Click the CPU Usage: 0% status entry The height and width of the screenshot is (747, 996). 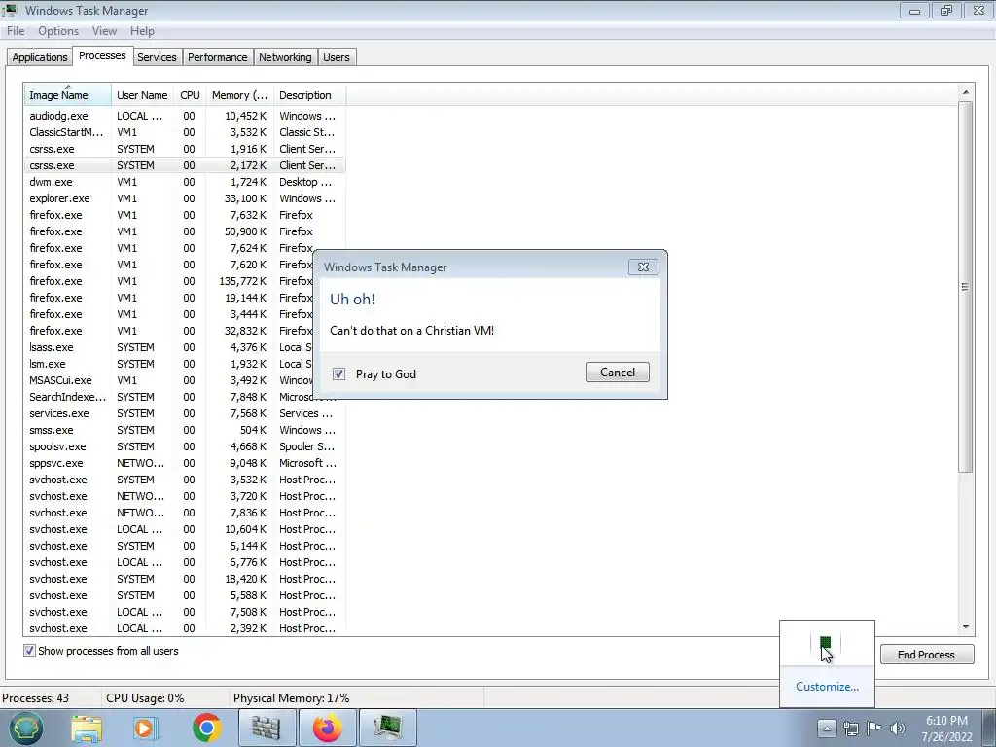click(x=145, y=698)
